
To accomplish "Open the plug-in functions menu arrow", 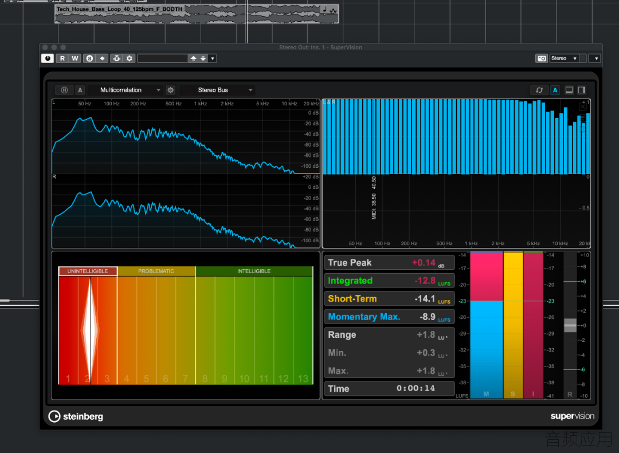I will pyautogui.click(x=596, y=58).
